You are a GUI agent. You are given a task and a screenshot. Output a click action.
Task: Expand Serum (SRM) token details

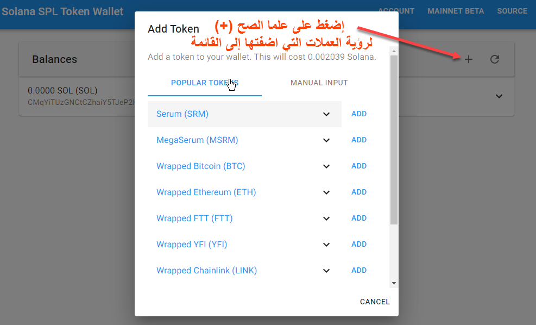pos(326,114)
